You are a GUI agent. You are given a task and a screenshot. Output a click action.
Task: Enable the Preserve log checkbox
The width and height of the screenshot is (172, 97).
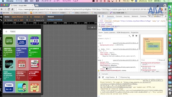[119, 77]
